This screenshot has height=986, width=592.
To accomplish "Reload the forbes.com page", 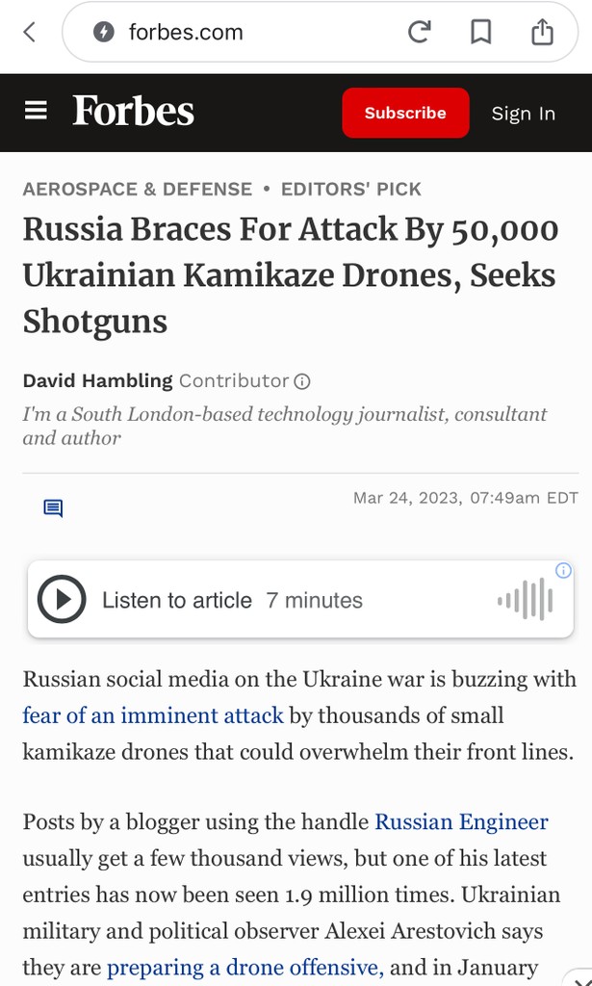I will point(419,33).
